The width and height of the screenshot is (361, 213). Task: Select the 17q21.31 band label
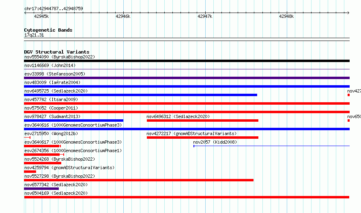click(x=34, y=35)
